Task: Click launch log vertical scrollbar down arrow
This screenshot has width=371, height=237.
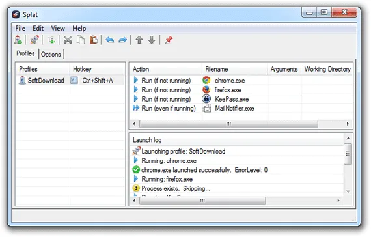Action: 348,191
